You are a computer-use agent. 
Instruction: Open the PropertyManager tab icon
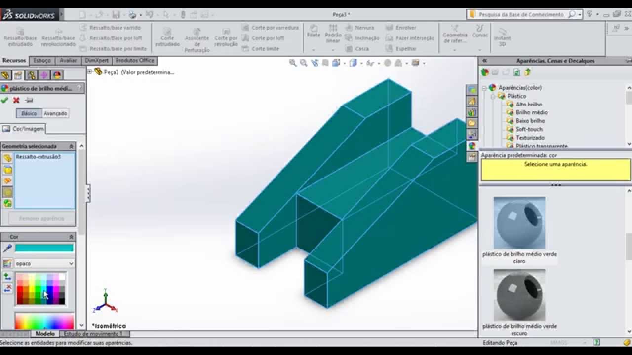(x=18, y=75)
